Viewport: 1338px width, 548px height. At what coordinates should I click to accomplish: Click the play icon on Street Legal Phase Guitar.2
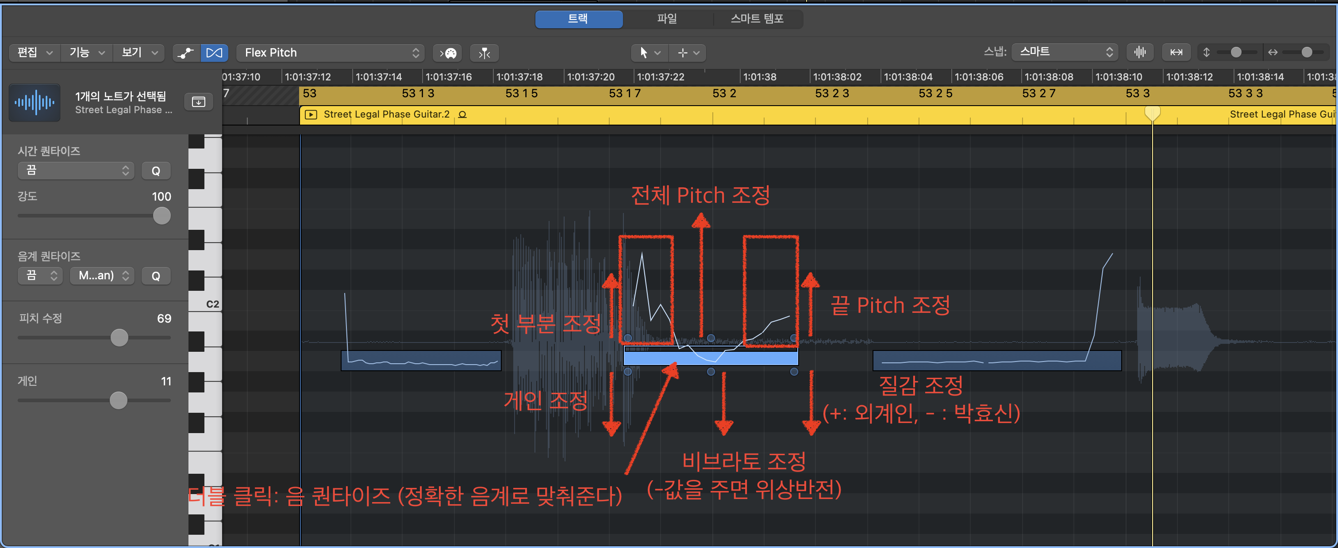(x=311, y=114)
